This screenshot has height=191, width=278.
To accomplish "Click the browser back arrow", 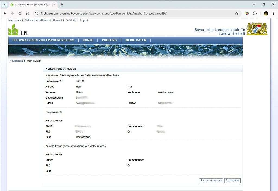I will 5,14.
